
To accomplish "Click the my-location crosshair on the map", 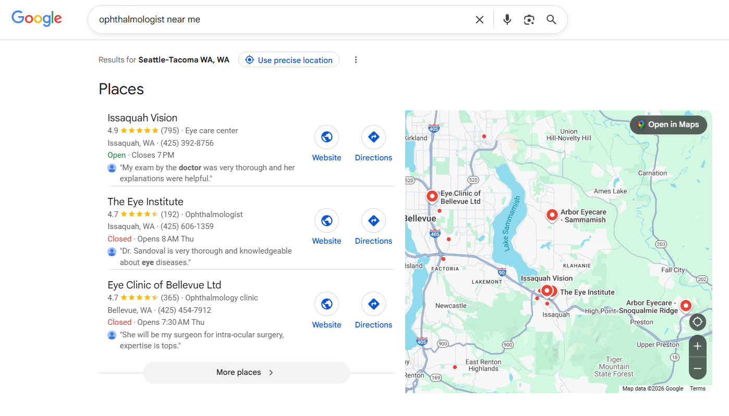I will click(697, 322).
